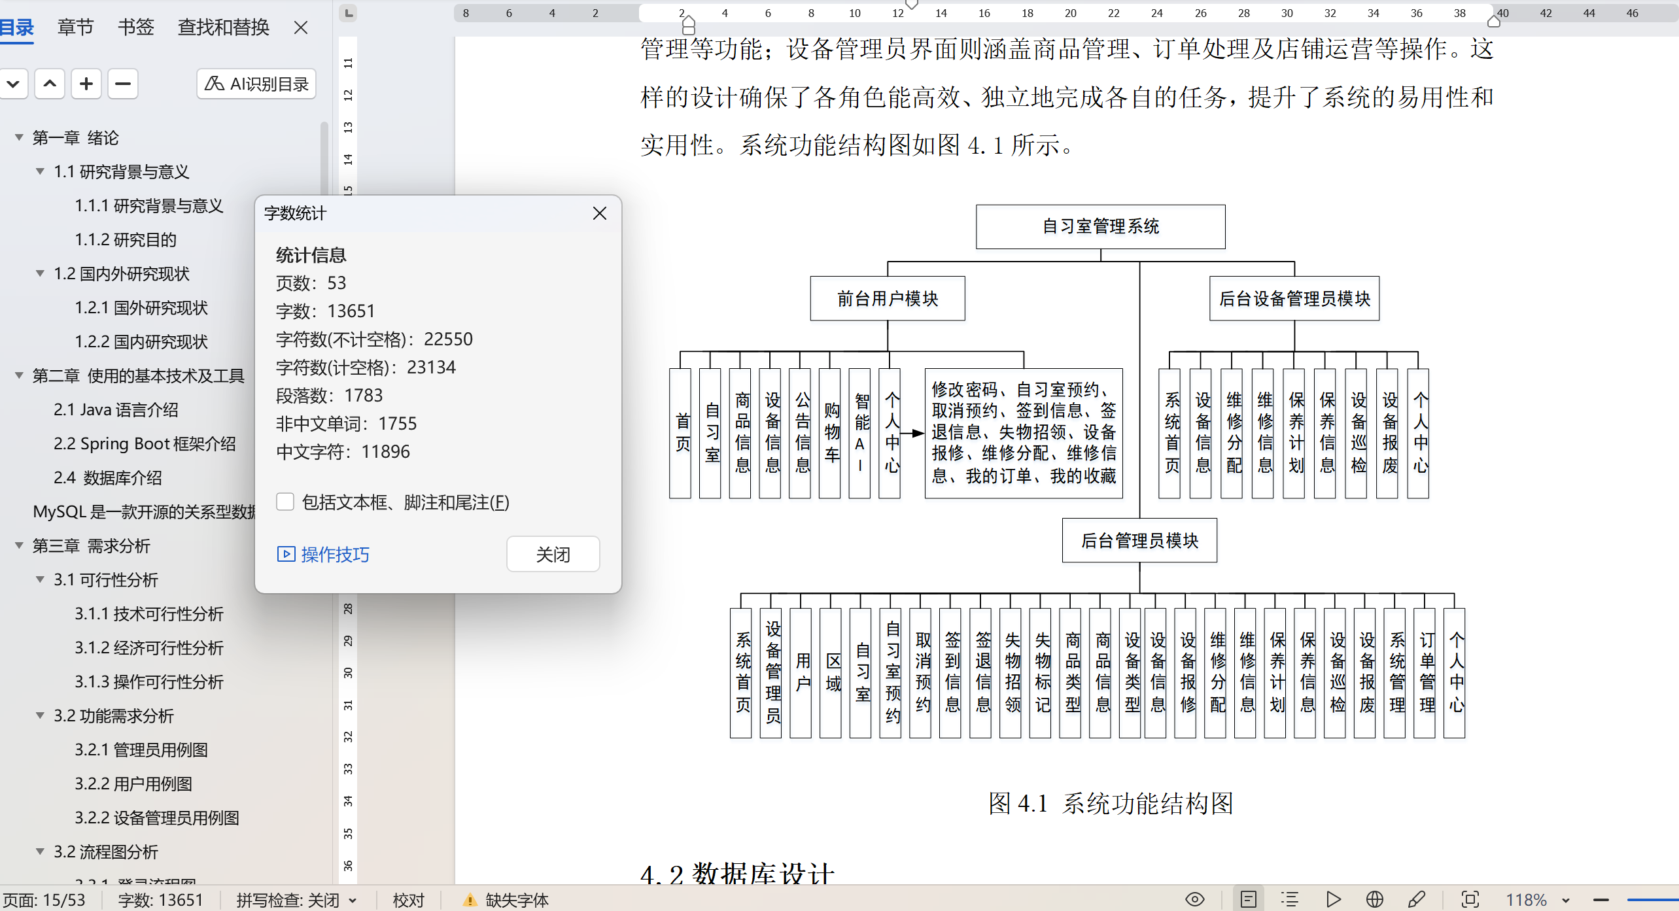Open the 查找和替换 tab
This screenshot has height=911, width=1679.
pyautogui.click(x=224, y=27)
